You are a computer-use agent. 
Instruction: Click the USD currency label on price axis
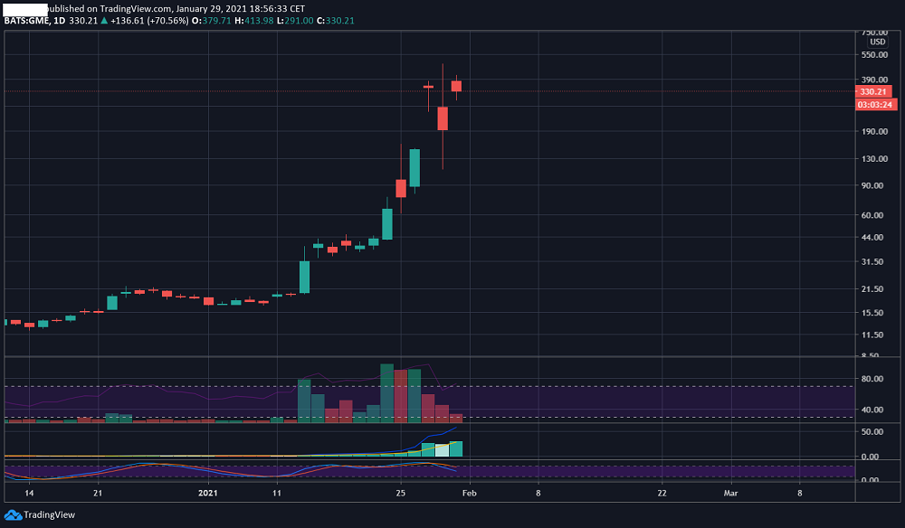coord(877,42)
